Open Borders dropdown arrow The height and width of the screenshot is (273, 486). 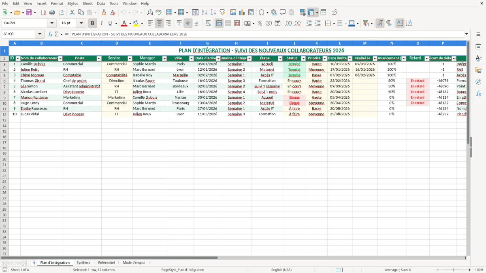335,23
